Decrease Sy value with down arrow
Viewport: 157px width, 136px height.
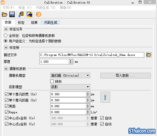[x=88, y=101]
